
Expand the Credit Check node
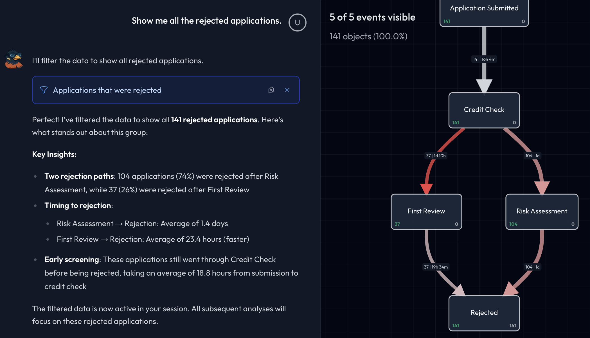484,110
